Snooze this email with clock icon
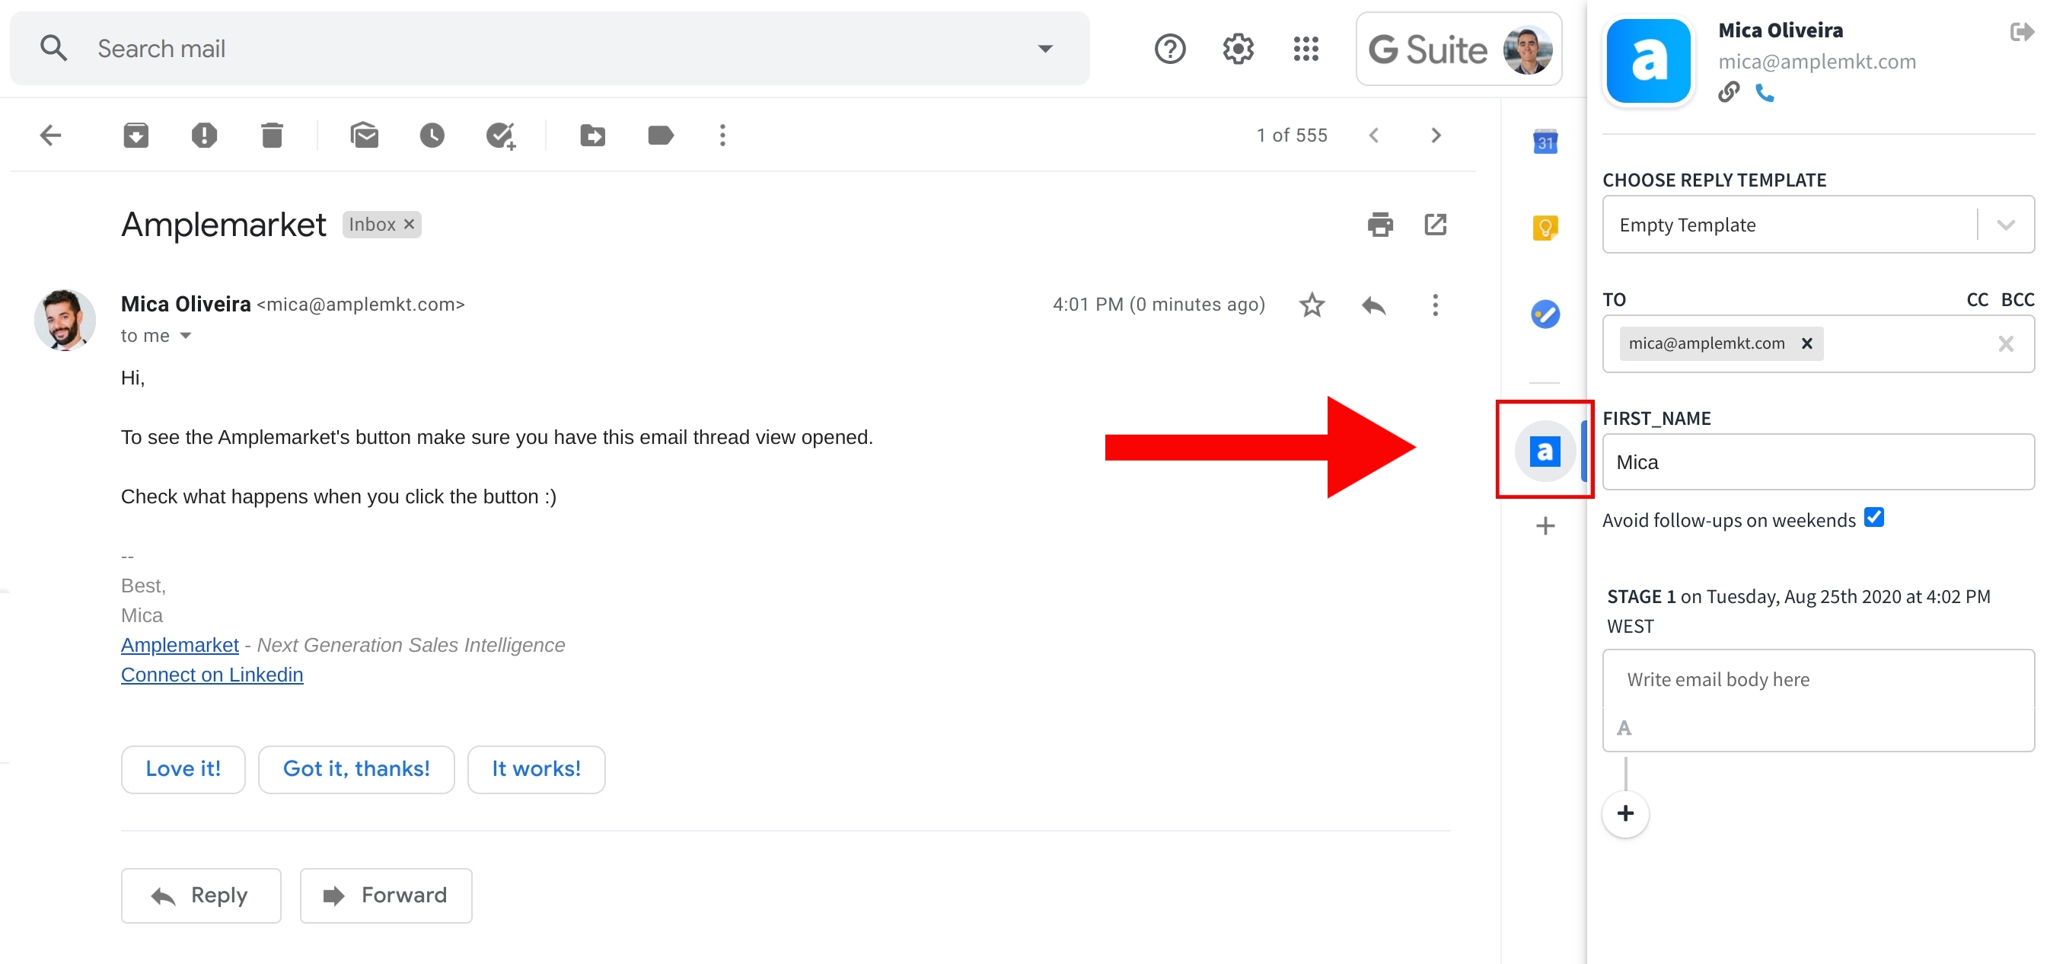The height and width of the screenshot is (964, 2050). tap(432, 136)
